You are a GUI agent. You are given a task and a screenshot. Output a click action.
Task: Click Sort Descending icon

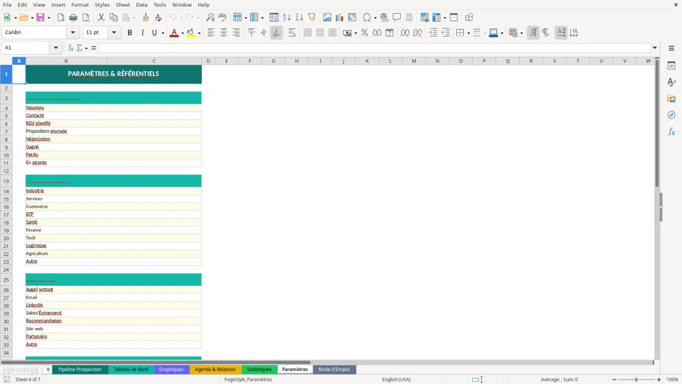pos(300,18)
